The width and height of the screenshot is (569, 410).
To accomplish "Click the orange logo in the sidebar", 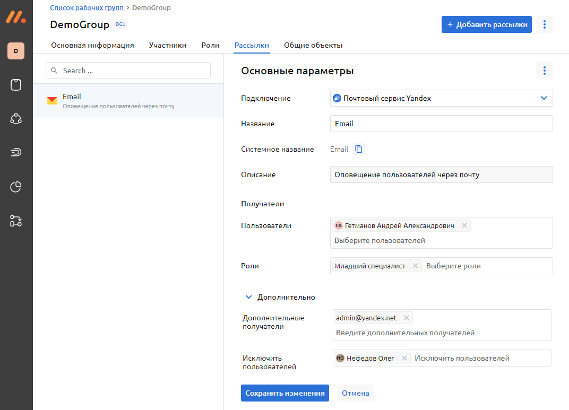I will point(16,16).
